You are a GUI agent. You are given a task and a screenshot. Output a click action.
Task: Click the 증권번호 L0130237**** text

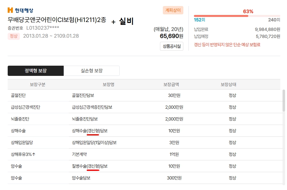pos(33,28)
